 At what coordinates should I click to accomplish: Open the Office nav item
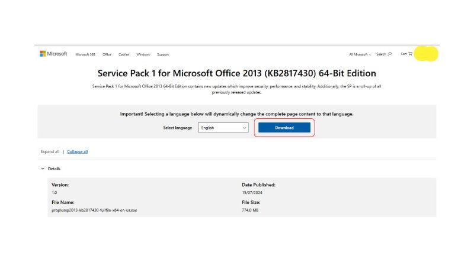[x=107, y=54]
